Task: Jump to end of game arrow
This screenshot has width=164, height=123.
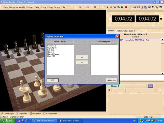Action: pyautogui.click(x=95, y=7)
